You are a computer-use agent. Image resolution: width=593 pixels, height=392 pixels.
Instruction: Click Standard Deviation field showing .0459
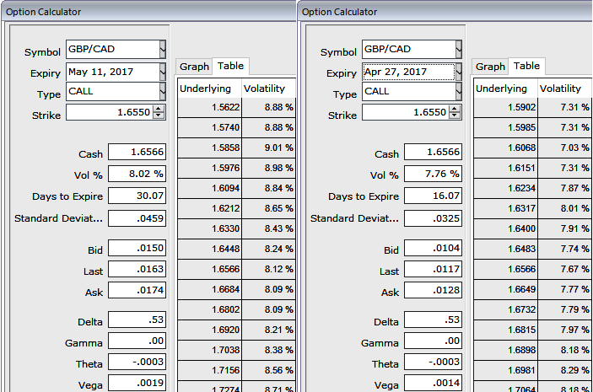(137, 218)
